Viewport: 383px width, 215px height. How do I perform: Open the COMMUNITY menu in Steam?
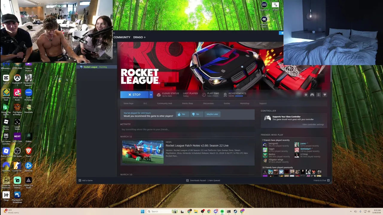[x=122, y=37]
